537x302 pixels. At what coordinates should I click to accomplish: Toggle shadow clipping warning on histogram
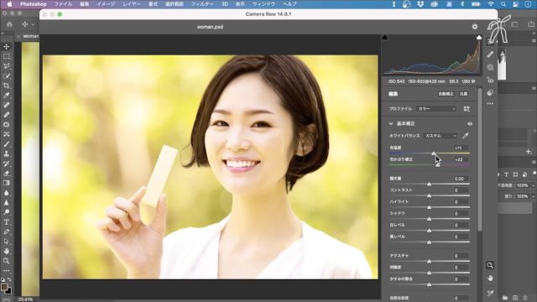tap(385, 37)
